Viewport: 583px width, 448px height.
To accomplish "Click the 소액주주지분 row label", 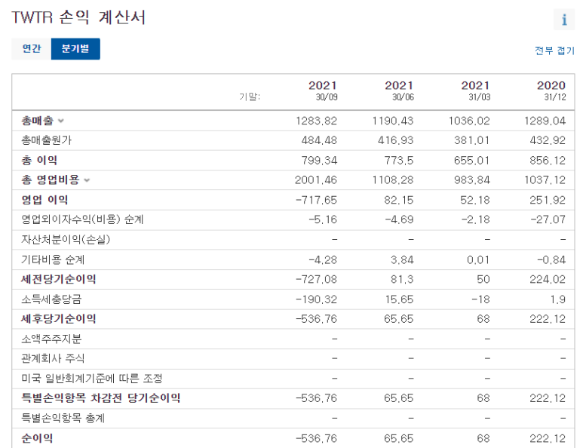I will pos(51,339).
